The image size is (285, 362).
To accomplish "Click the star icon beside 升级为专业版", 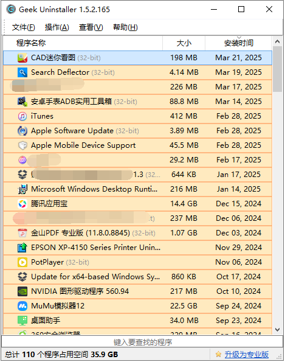I will tap(218, 354).
